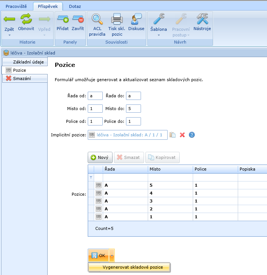
Task: Expand the Šablona dropdown
Action: pos(159,35)
